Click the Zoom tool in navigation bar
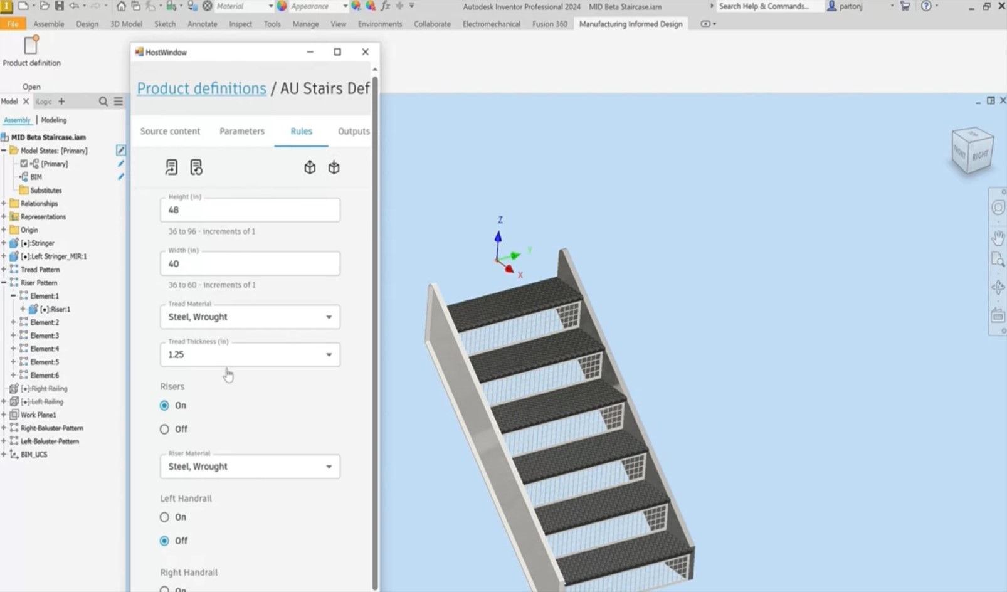The width and height of the screenshot is (1007, 592). point(998,260)
